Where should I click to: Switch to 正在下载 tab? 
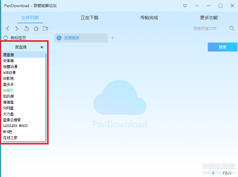pos(89,18)
